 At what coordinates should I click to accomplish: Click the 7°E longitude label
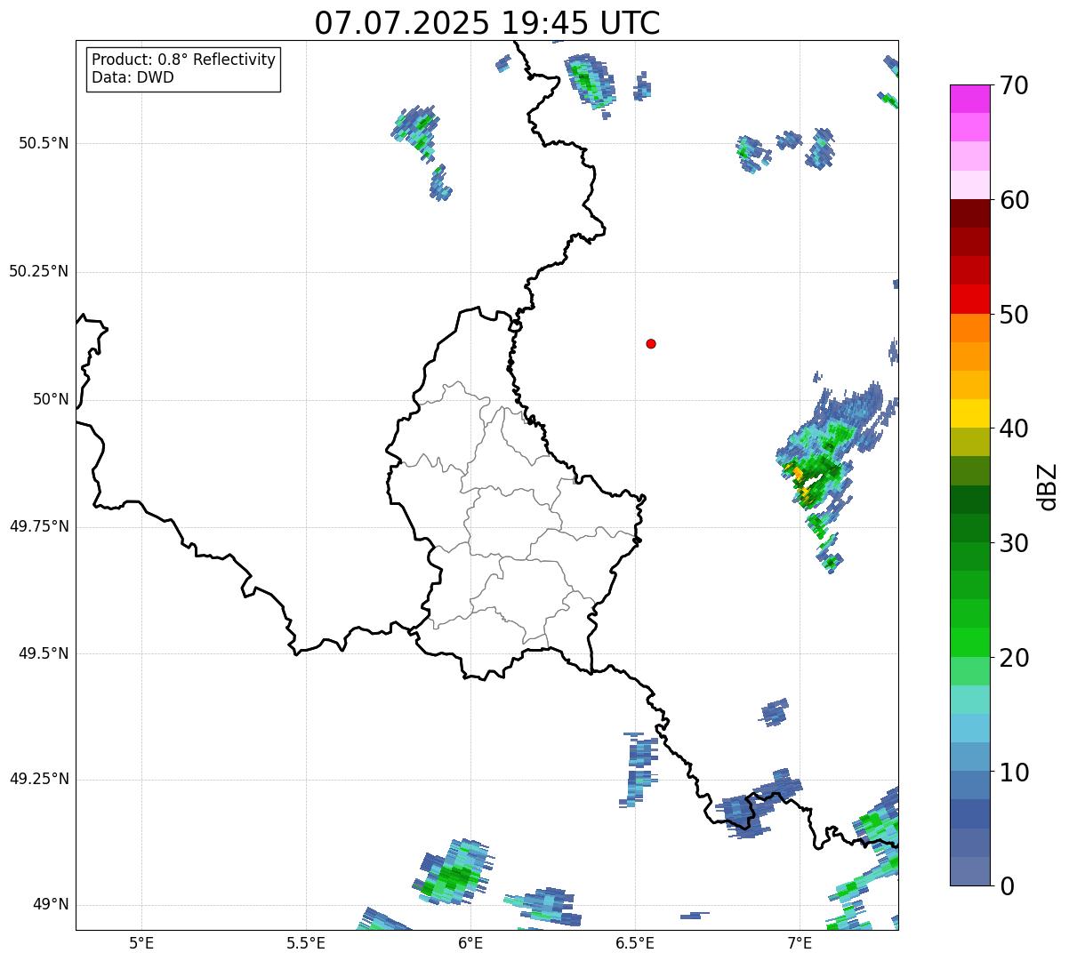pos(800,942)
